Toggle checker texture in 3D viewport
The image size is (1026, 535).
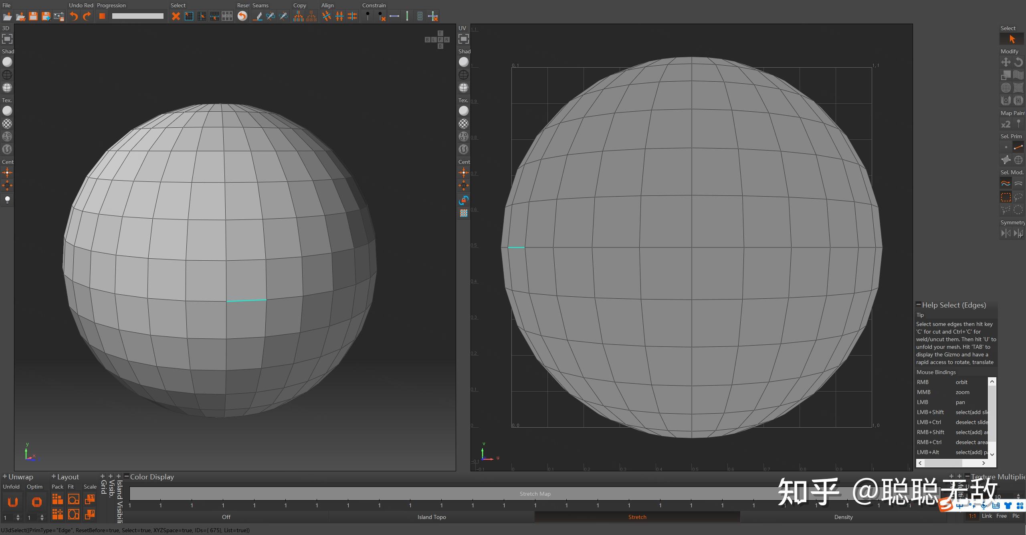pyautogui.click(x=7, y=124)
